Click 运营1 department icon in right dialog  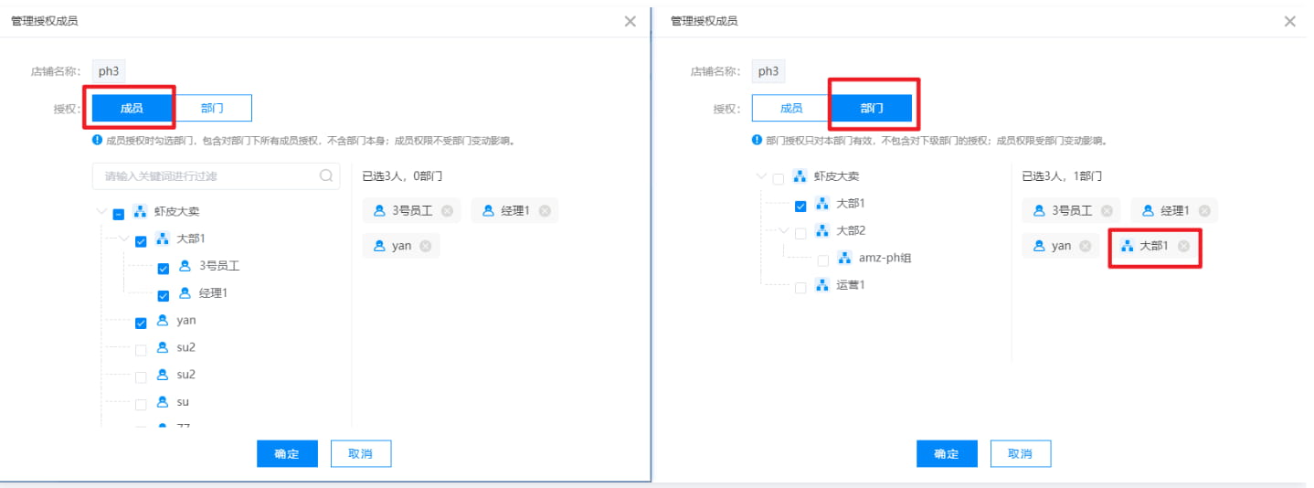coord(822,285)
